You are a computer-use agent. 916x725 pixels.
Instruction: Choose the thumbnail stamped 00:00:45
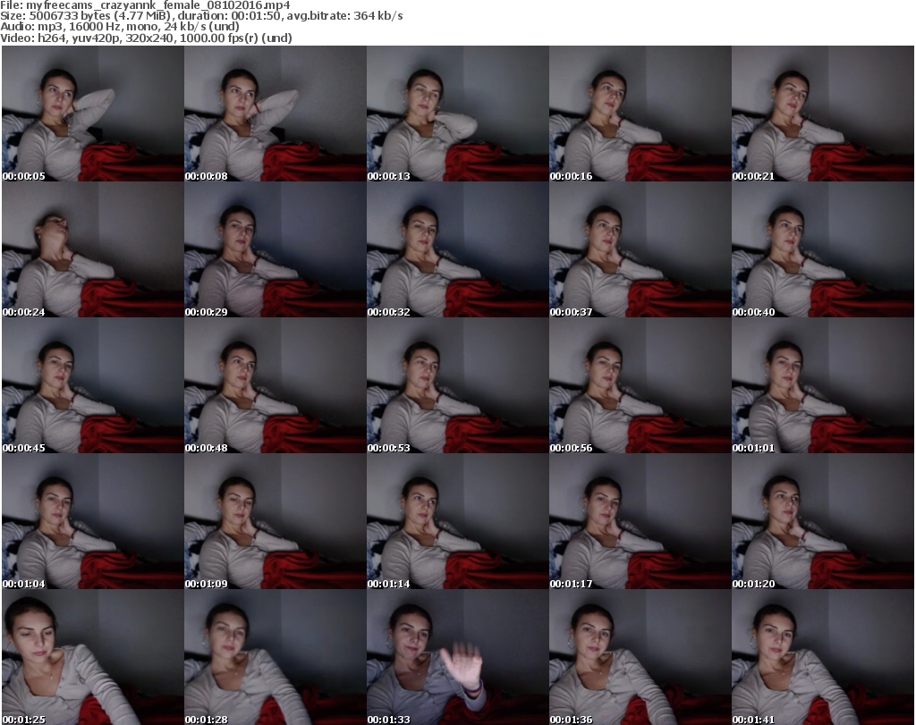tap(93, 386)
